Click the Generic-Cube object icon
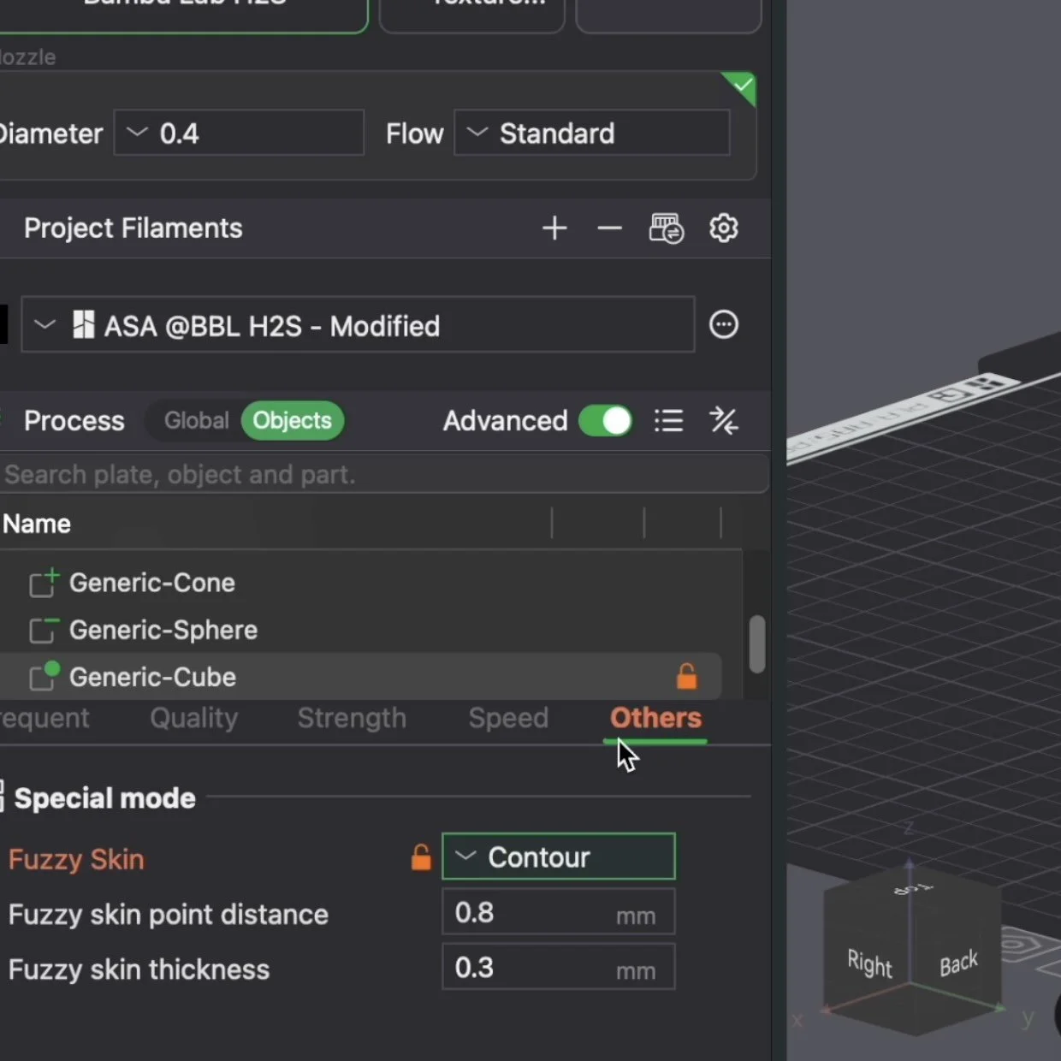Screen dimensions: 1061x1061 pos(43,677)
